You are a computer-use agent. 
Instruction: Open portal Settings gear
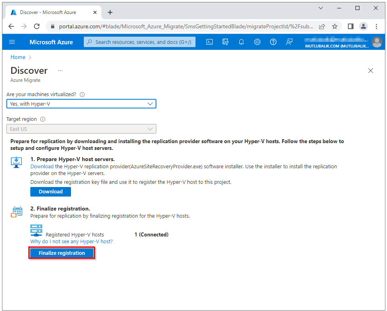click(x=257, y=42)
